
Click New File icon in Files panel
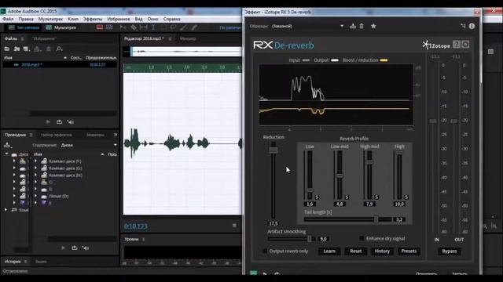pos(27,49)
